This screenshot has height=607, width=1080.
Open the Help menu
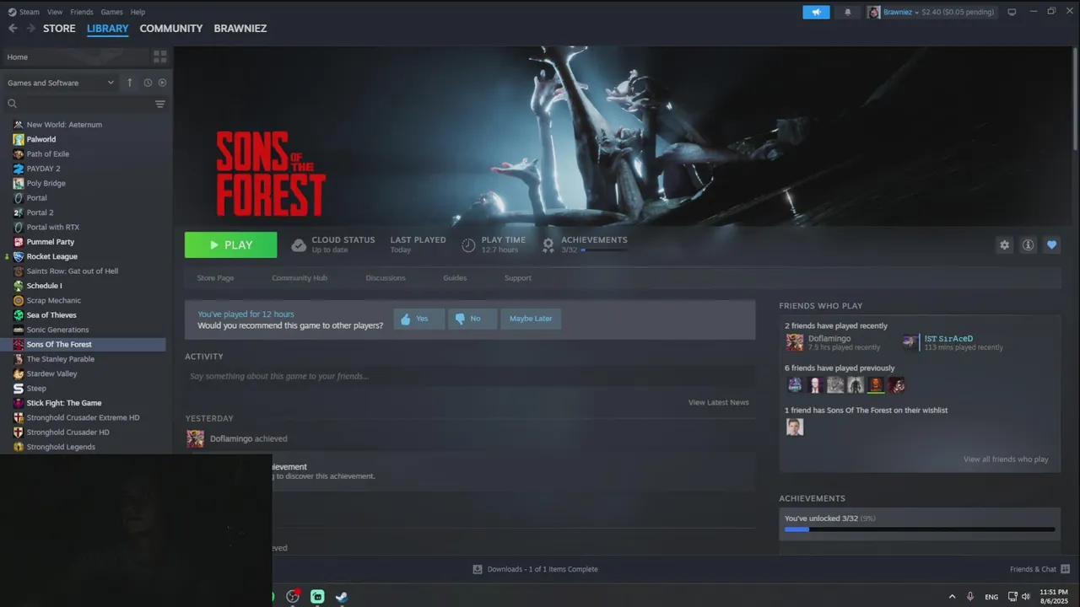(138, 12)
